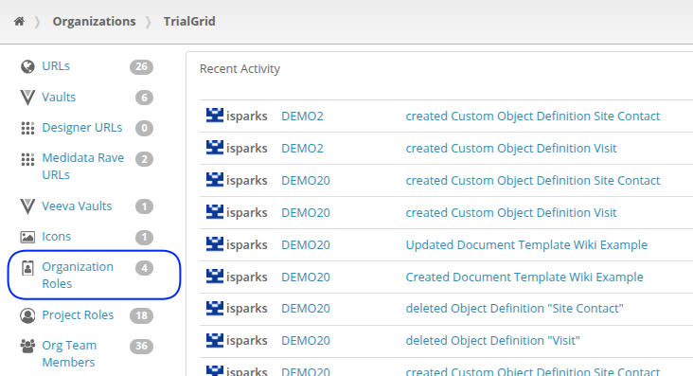Viewport: 693px width, 376px height.
Task: Open DEMO2 link in Visit row
Action: click(302, 148)
